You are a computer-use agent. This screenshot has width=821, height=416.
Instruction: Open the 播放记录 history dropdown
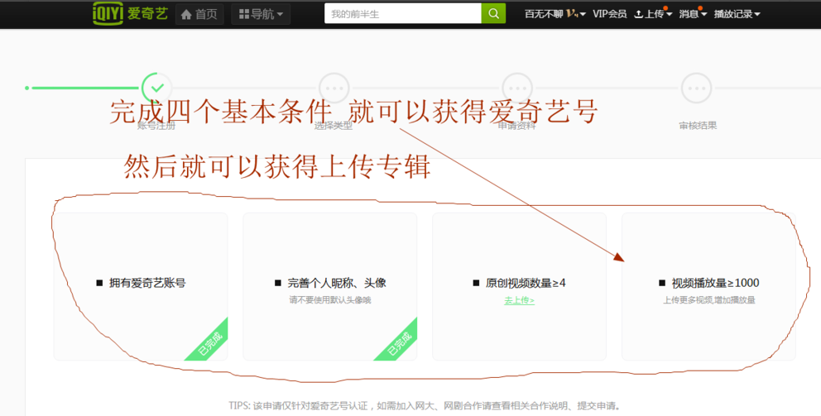(x=737, y=14)
